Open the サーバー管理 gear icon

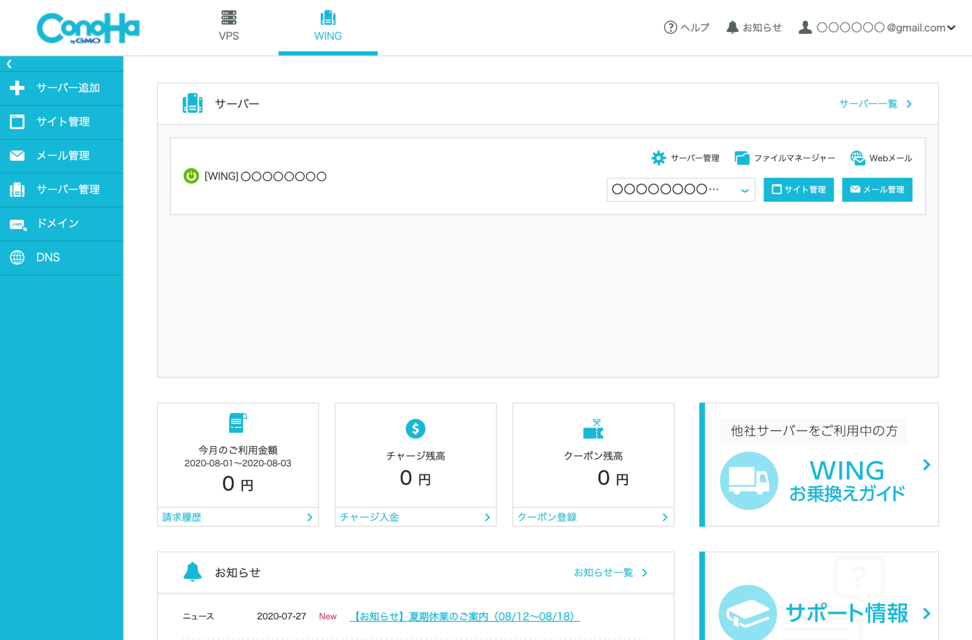(658, 158)
